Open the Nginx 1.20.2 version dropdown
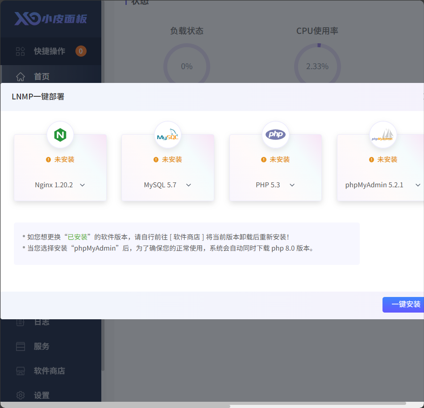This screenshot has width=424, height=408. tap(60, 185)
